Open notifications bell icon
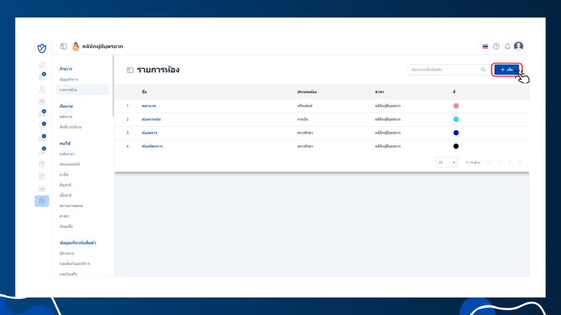This screenshot has width=561, height=315. 507,46
